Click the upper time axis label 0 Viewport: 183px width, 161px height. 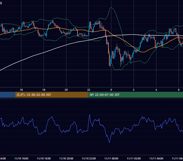coord(111,90)
